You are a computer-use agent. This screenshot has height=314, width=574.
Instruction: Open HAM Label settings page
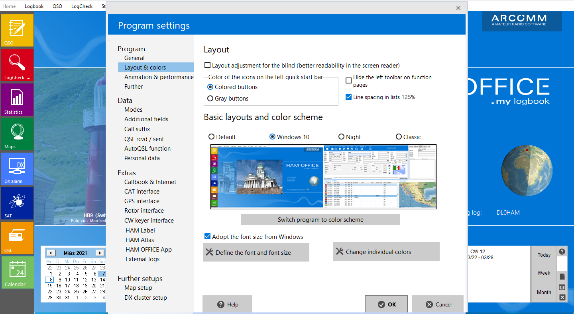point(140,231)
